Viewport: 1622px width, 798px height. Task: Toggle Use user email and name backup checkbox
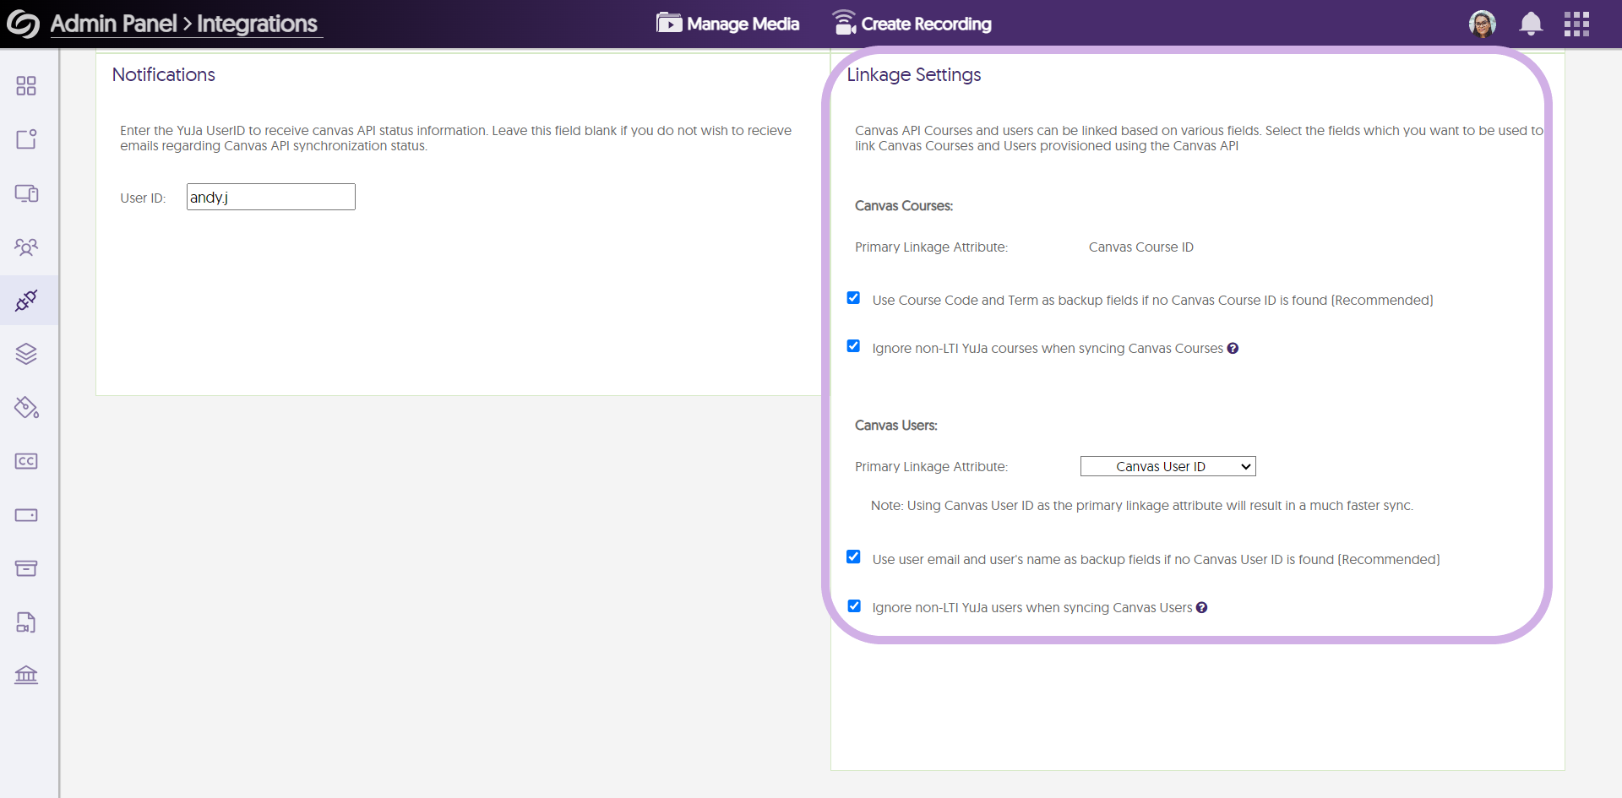853,557
